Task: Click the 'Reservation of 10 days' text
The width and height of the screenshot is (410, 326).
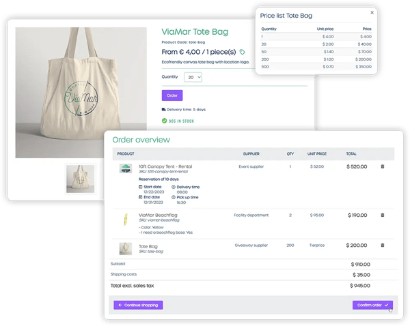Action: coord(159,179)
